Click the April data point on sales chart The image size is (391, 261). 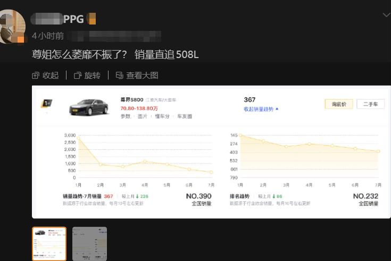click(145, 161)
